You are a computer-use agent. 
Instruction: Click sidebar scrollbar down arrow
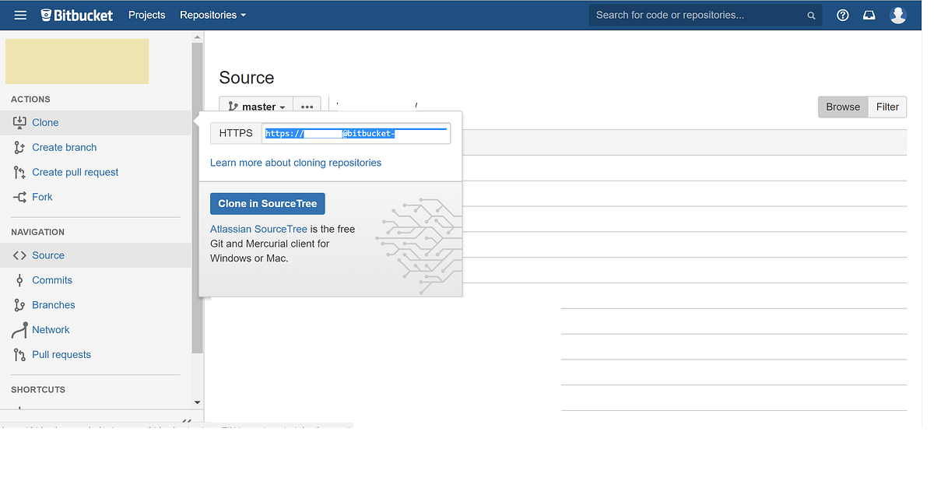(x=197, y=402)
